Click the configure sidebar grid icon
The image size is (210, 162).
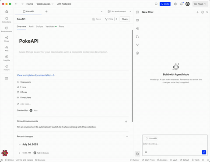click(x=7, y=79)
